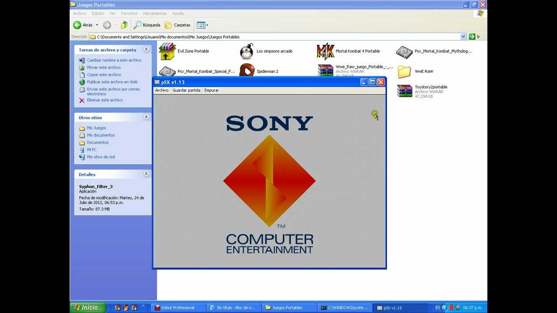
Task: Open the Documentos folder link
Action: tap(98, 143)
